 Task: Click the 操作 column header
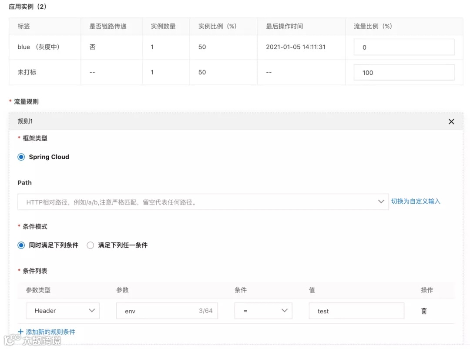[427, 290]
